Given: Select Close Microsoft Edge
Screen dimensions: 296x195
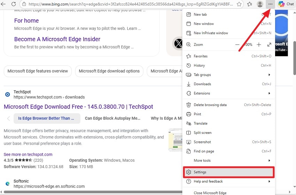Looking at the screenshot, I should (x=228, y=193).
